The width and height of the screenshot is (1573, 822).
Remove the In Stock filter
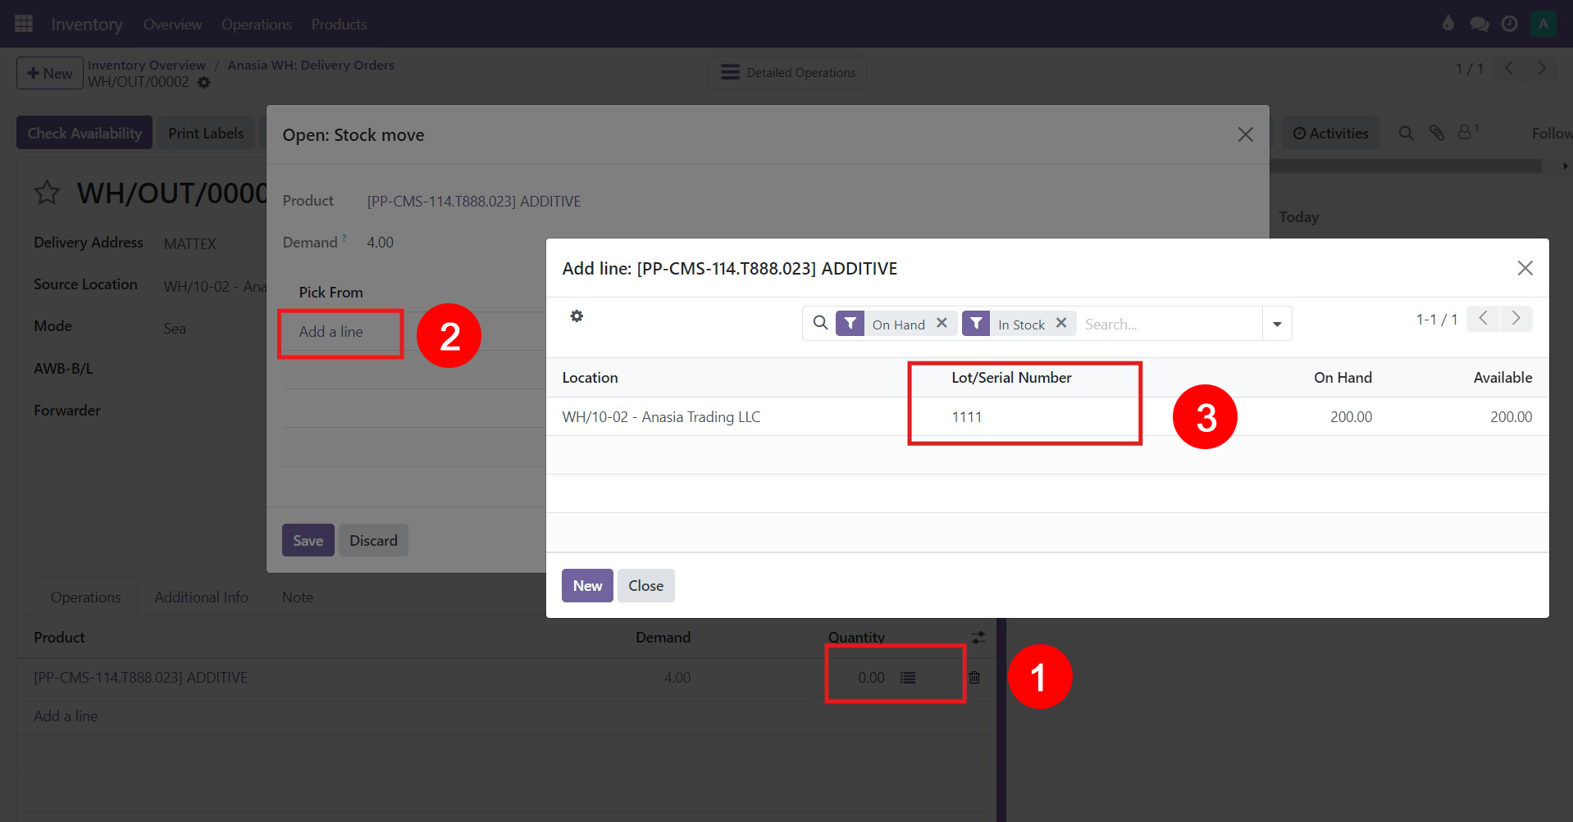(1061, 324)
